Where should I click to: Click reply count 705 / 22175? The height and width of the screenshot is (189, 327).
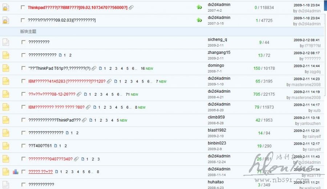(x=264, y=94)
